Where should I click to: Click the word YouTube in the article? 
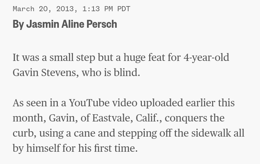89,103
